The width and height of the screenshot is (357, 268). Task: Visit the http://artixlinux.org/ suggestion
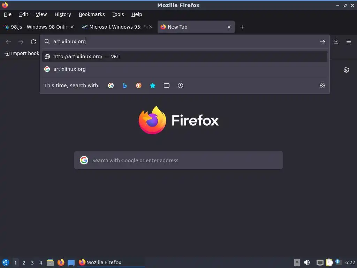pyautogui.click(x=185, y=57)
